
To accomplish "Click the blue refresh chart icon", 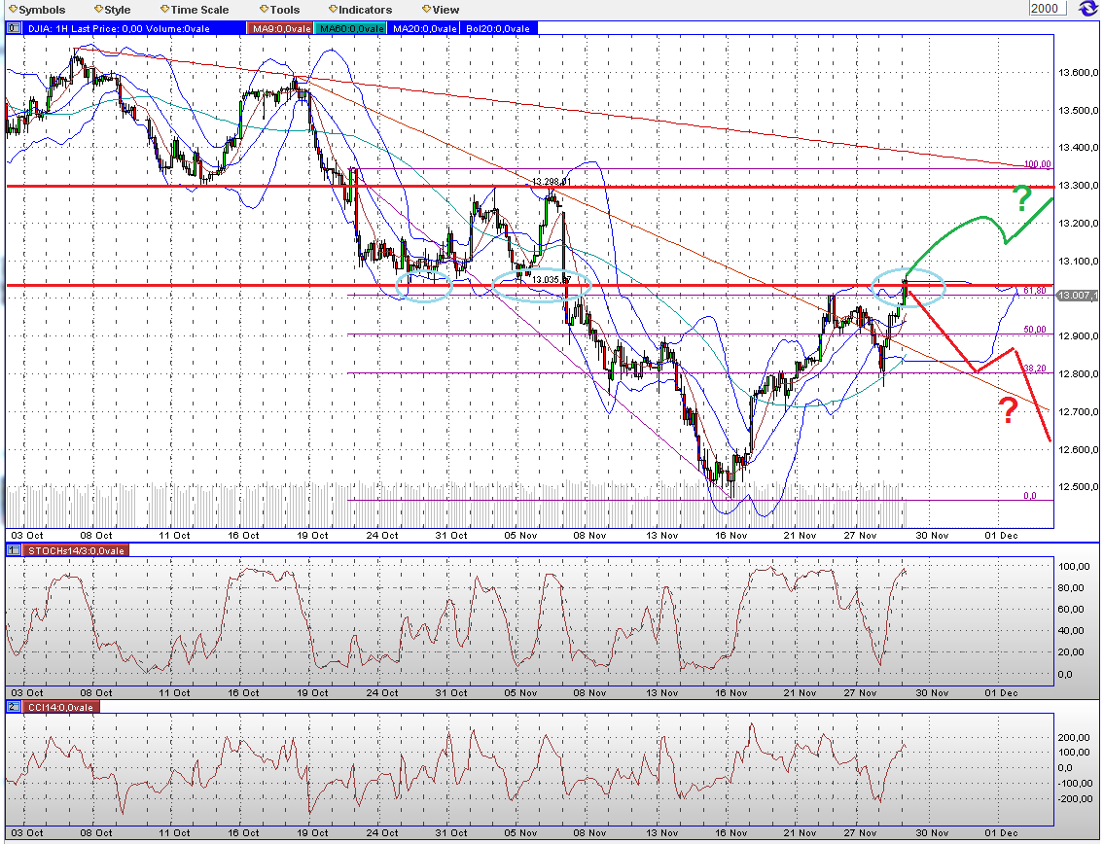I will [1086, 8].
